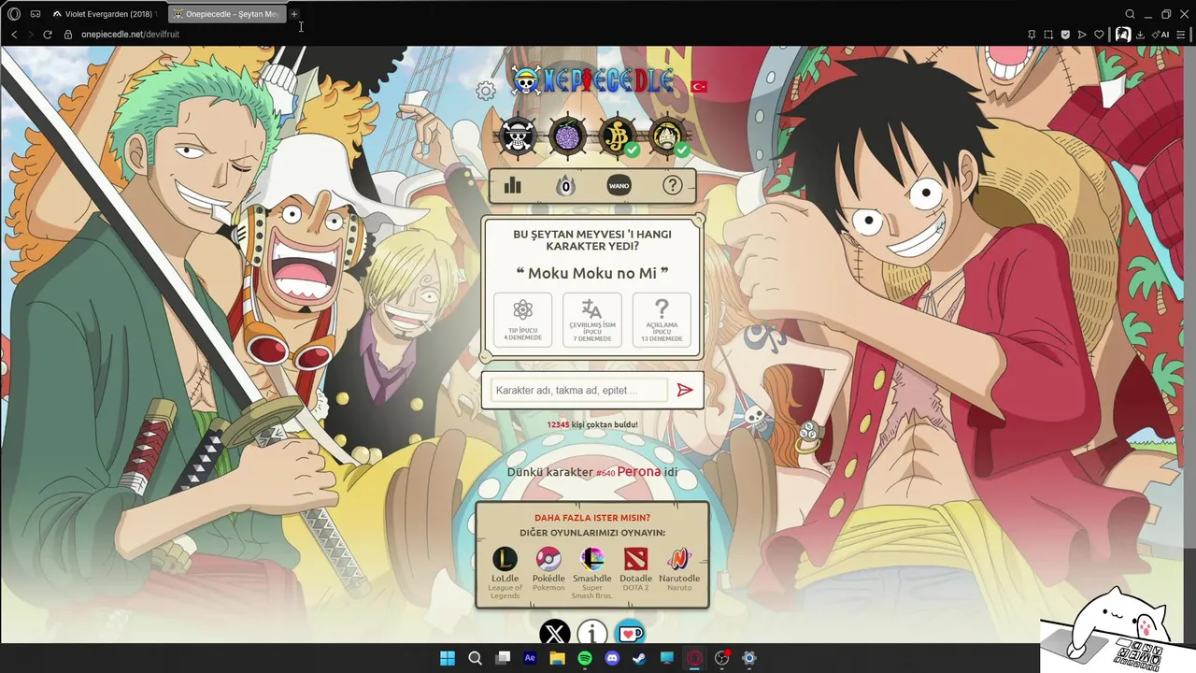Click the Tip İpucu atom hint
The width and height of the screenshot is (1196, 673).
523,320
